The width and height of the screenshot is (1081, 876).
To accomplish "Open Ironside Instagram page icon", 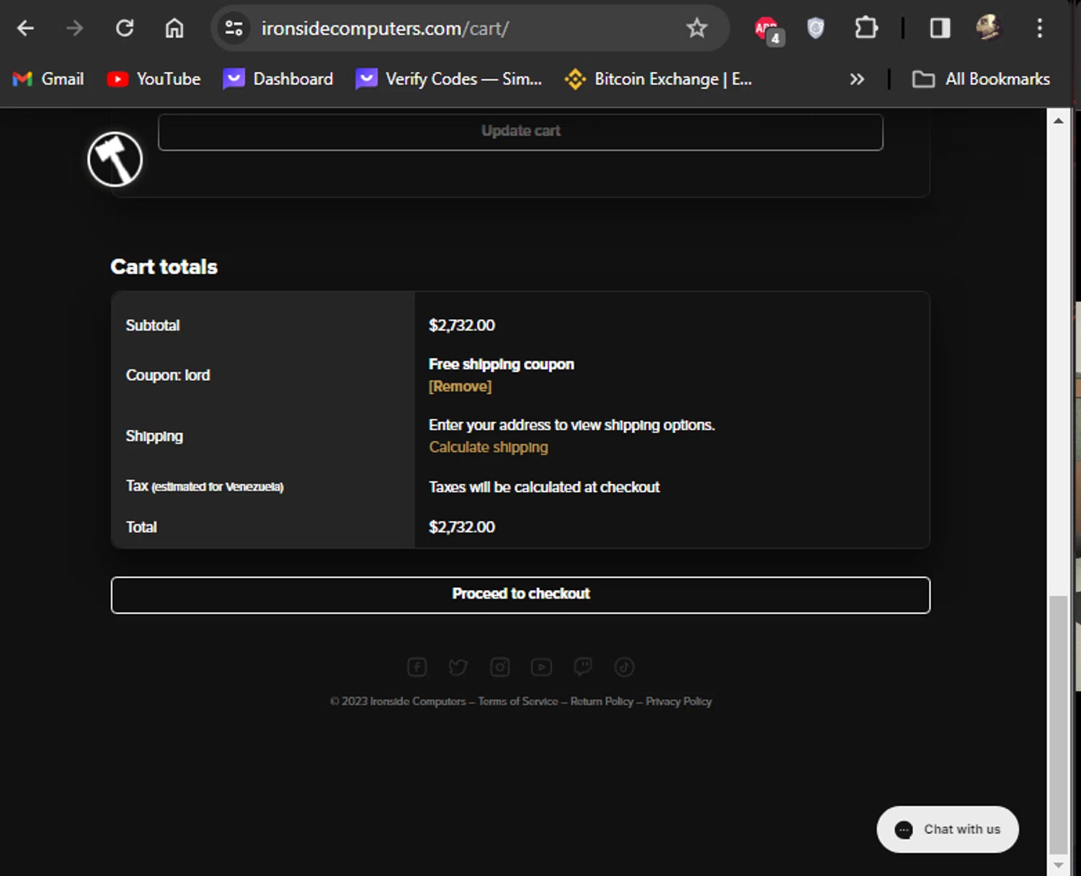I will coord(500,667).
